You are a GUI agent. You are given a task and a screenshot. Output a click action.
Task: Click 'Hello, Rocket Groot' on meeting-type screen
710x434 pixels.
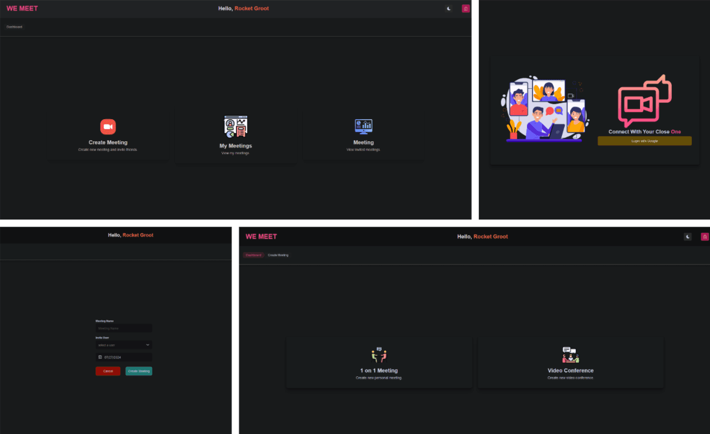pyautogui.click(x=482, y=237)
